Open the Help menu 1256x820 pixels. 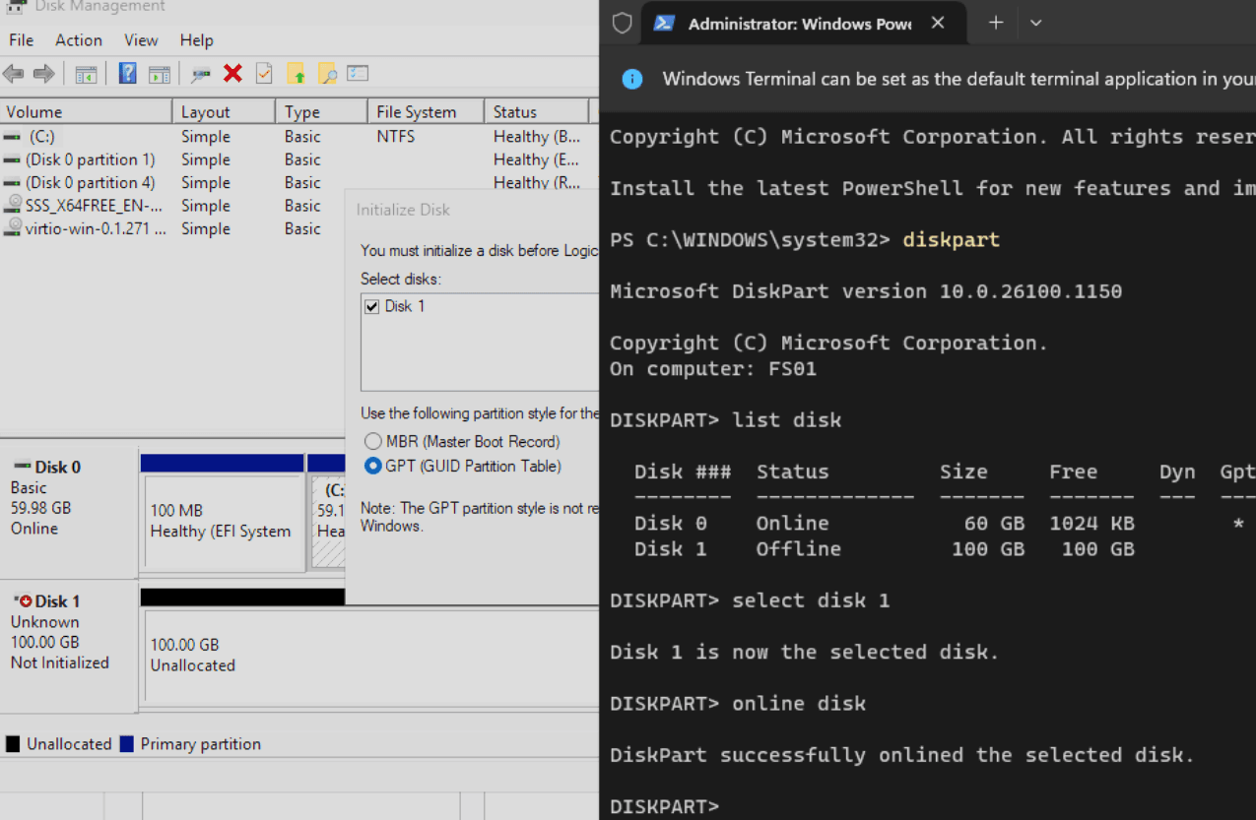(x=197, y=40)
